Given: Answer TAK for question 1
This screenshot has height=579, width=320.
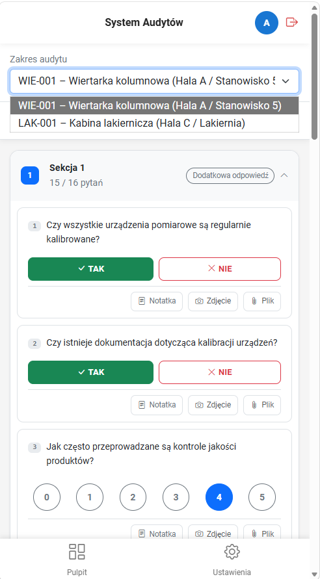Looking at the screenshot, I should 90,269.
